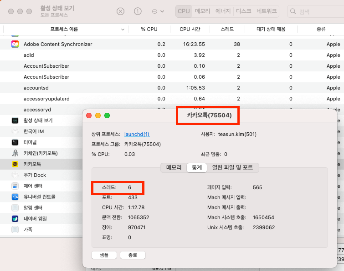
Task: Switch to the 디스크 tab
Action: [x=243, y=11]
